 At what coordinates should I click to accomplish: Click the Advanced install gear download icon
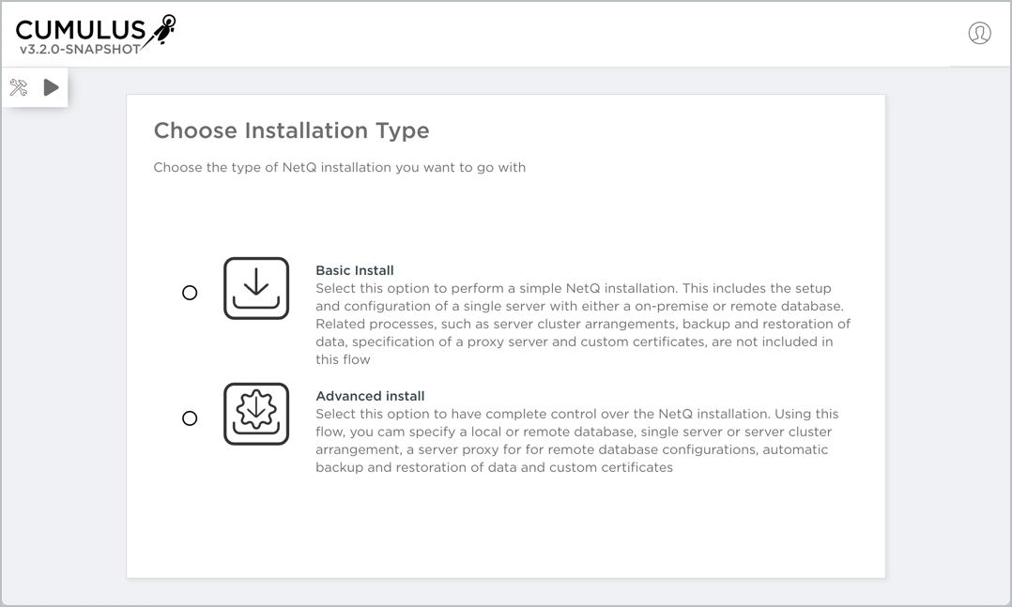pyautogui.click(x=256, y=414)
